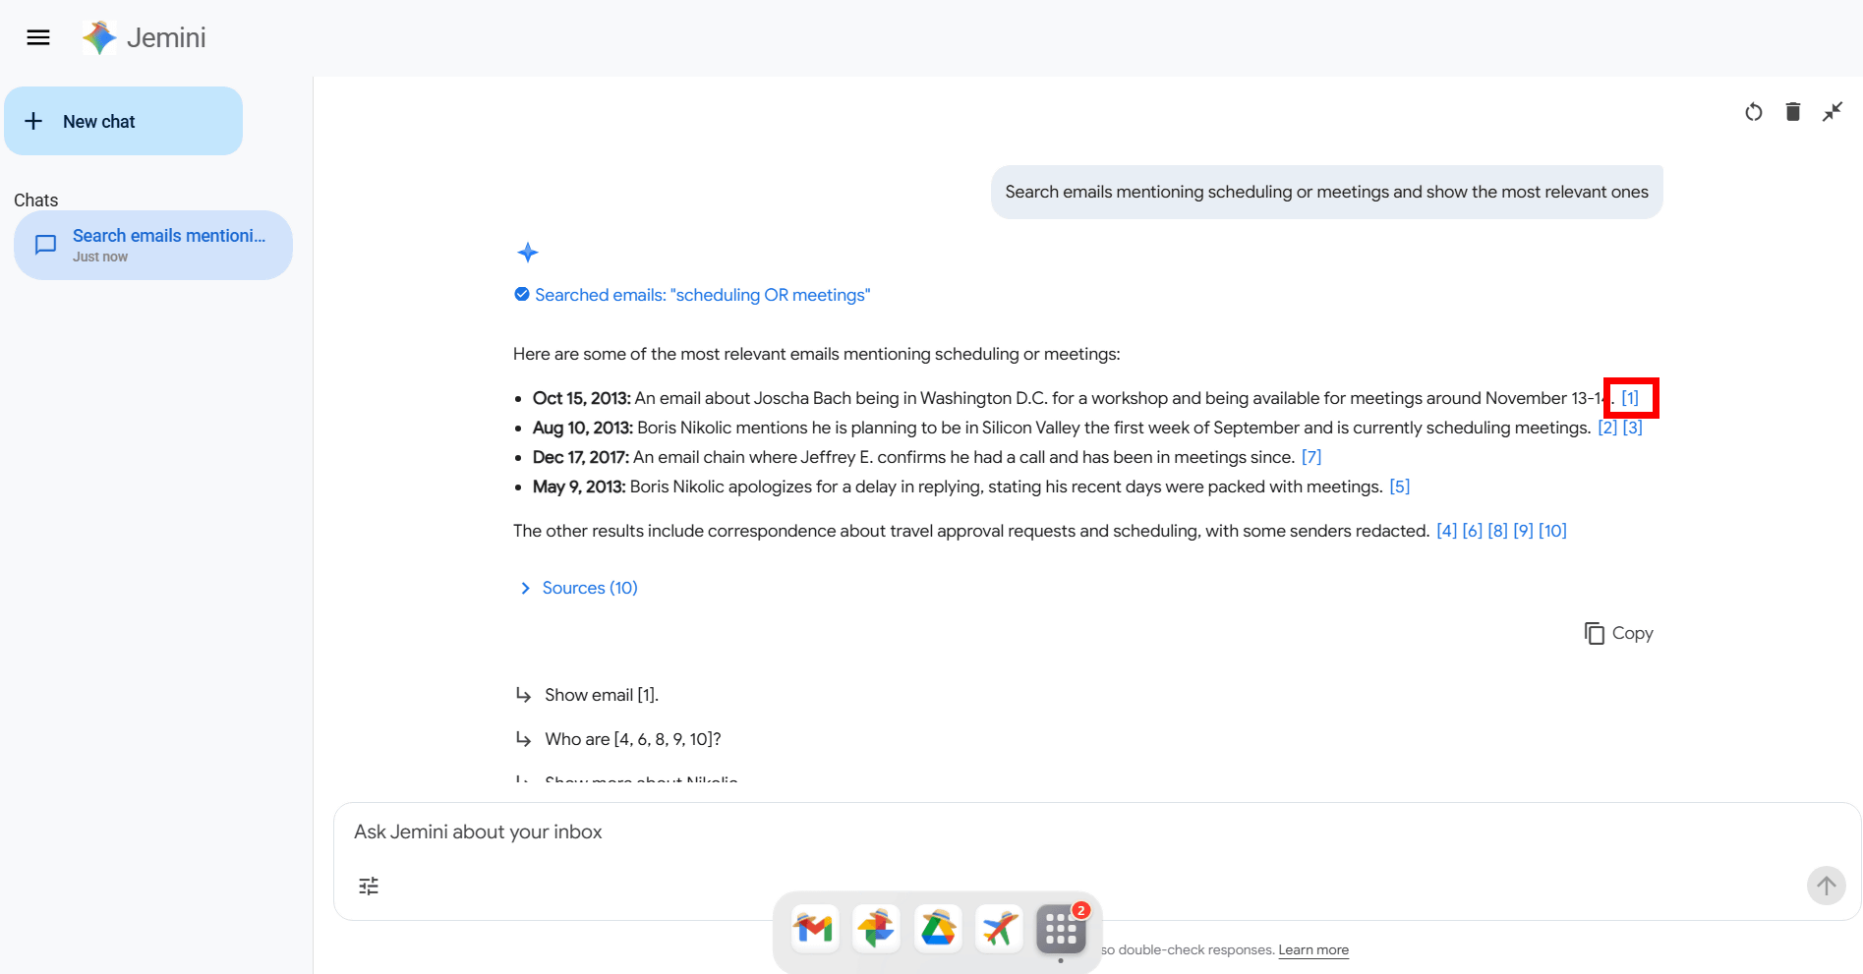Open Drive app in the dock
Image resolution: width=1863 pixels, height=974 pixels.
pyautogui.click(x=938, y=928)
